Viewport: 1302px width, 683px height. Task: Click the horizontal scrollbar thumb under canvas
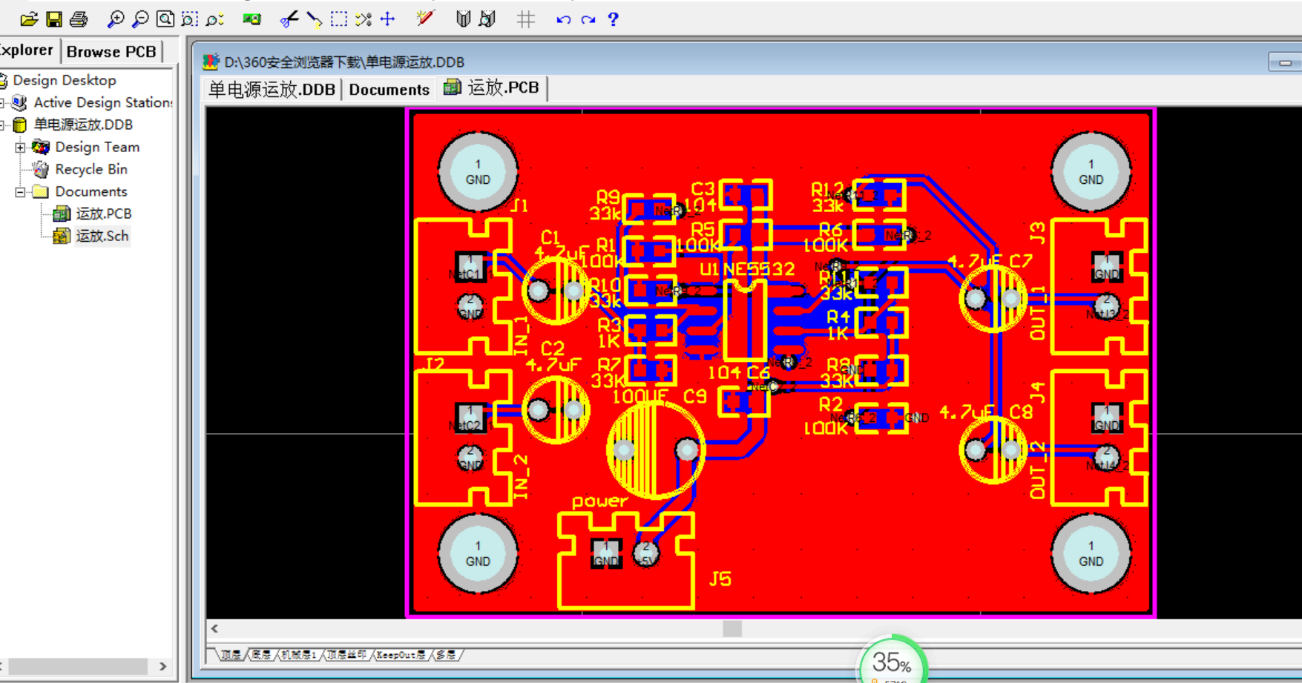coord(731,629)
